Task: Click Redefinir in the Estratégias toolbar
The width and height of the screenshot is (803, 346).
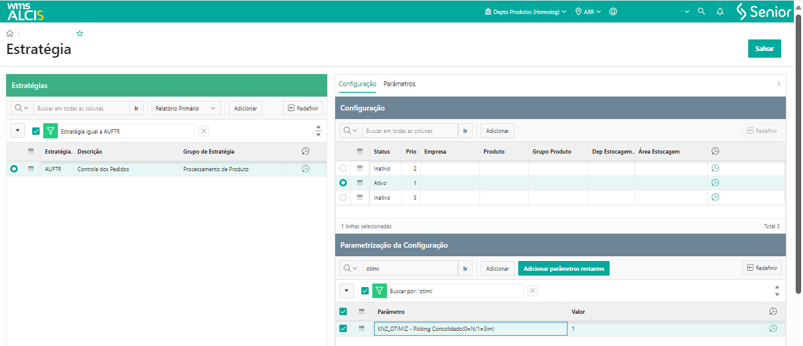Action: click(x=303, y=108)
